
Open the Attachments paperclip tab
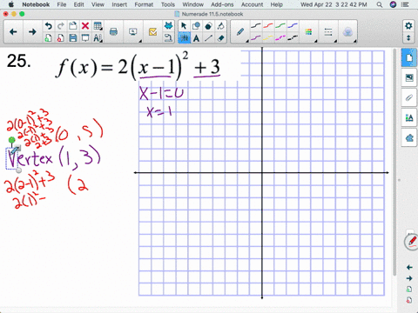pos(409,98)
